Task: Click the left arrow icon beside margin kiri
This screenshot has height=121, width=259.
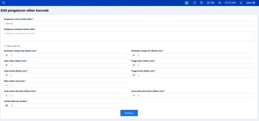Action: point(134,55)
